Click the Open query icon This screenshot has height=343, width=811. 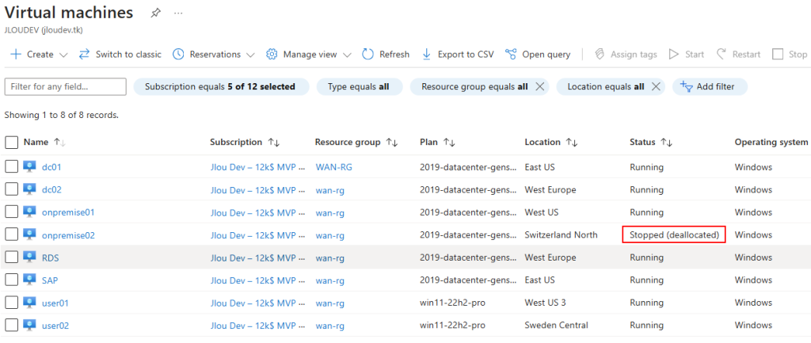click(x=511, y=55)
